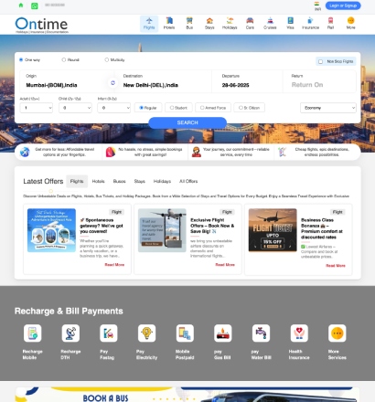This screenshot has width=375, height=402.
Task: Open the Adult passenger count dropdown
Action: pos(37,108)
